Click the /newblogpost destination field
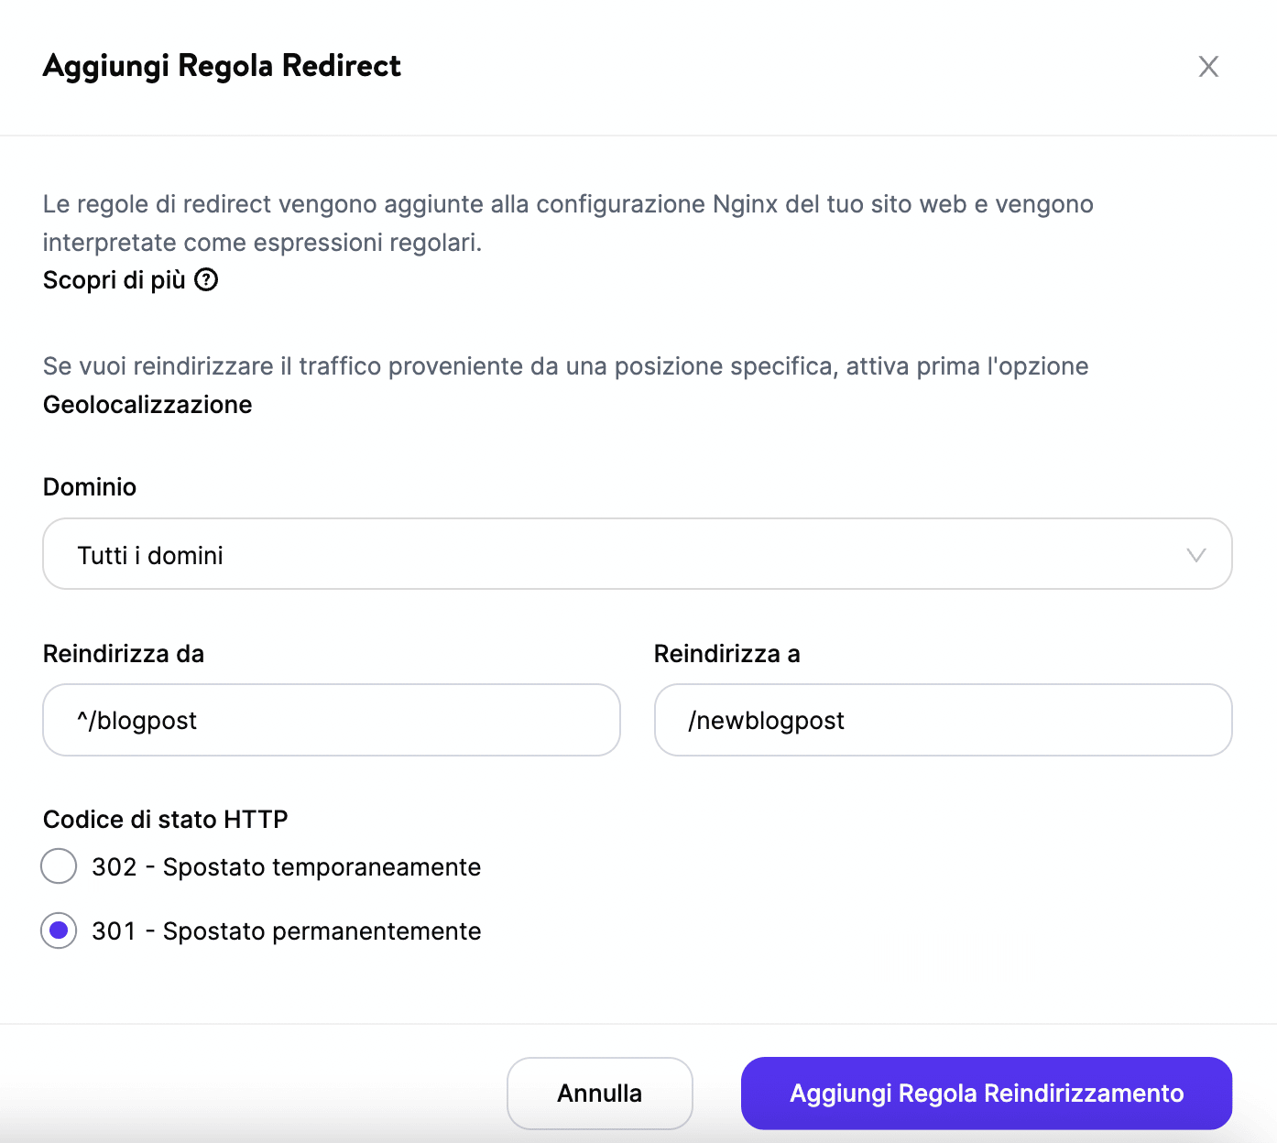The height and width of the screenshot is (1143, 1277). pos(943,720)
